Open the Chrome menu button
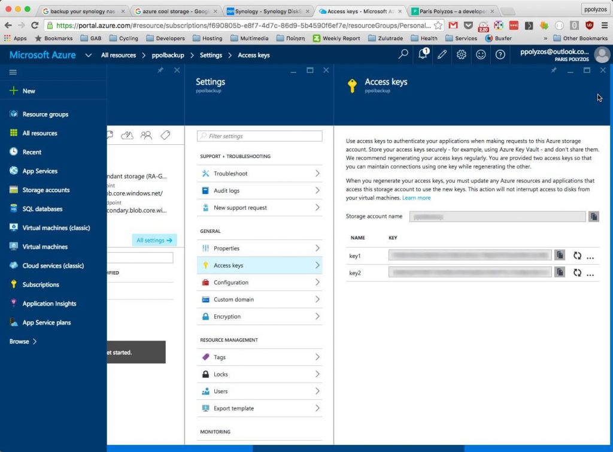Viewport: 613px width, 452px height. pyautogui.click(x=605, y=25)
